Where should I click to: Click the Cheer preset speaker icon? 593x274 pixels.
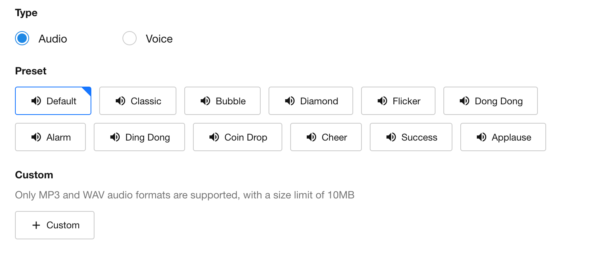tap(311, 137)
